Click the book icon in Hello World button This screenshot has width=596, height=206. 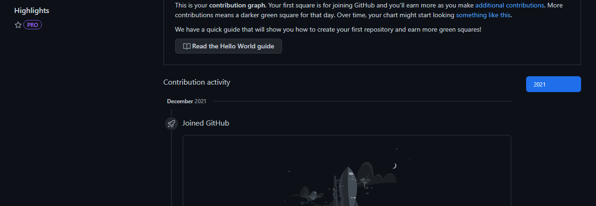[186, 47]
